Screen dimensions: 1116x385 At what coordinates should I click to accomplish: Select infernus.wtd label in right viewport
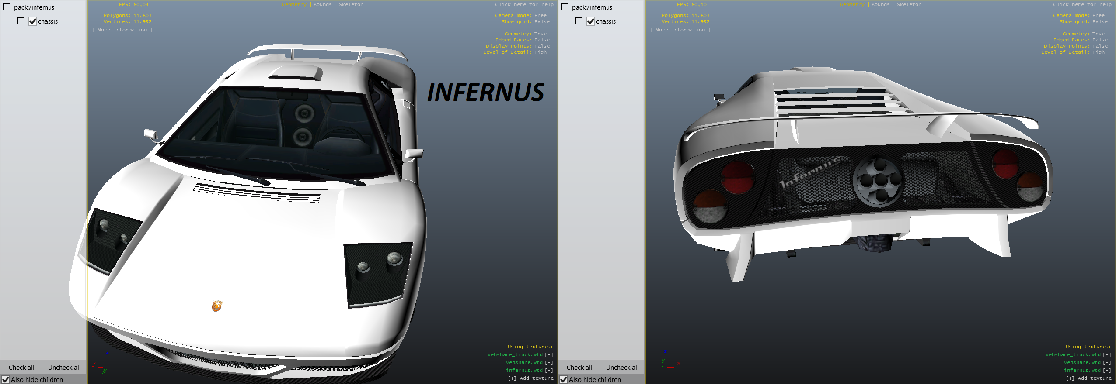1082,371
